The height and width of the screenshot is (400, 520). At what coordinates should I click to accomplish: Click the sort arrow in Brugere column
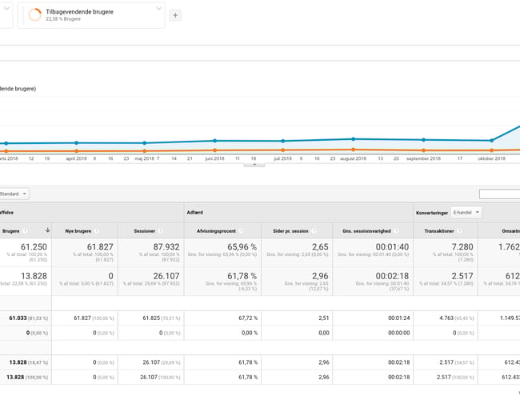pyautogui.click(x=47, y=230)
